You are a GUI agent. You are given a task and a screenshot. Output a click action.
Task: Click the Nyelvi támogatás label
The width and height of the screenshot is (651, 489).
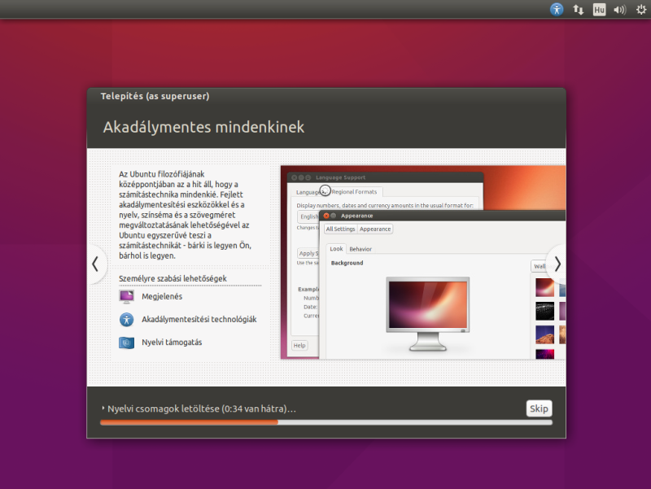click(172, 342)
